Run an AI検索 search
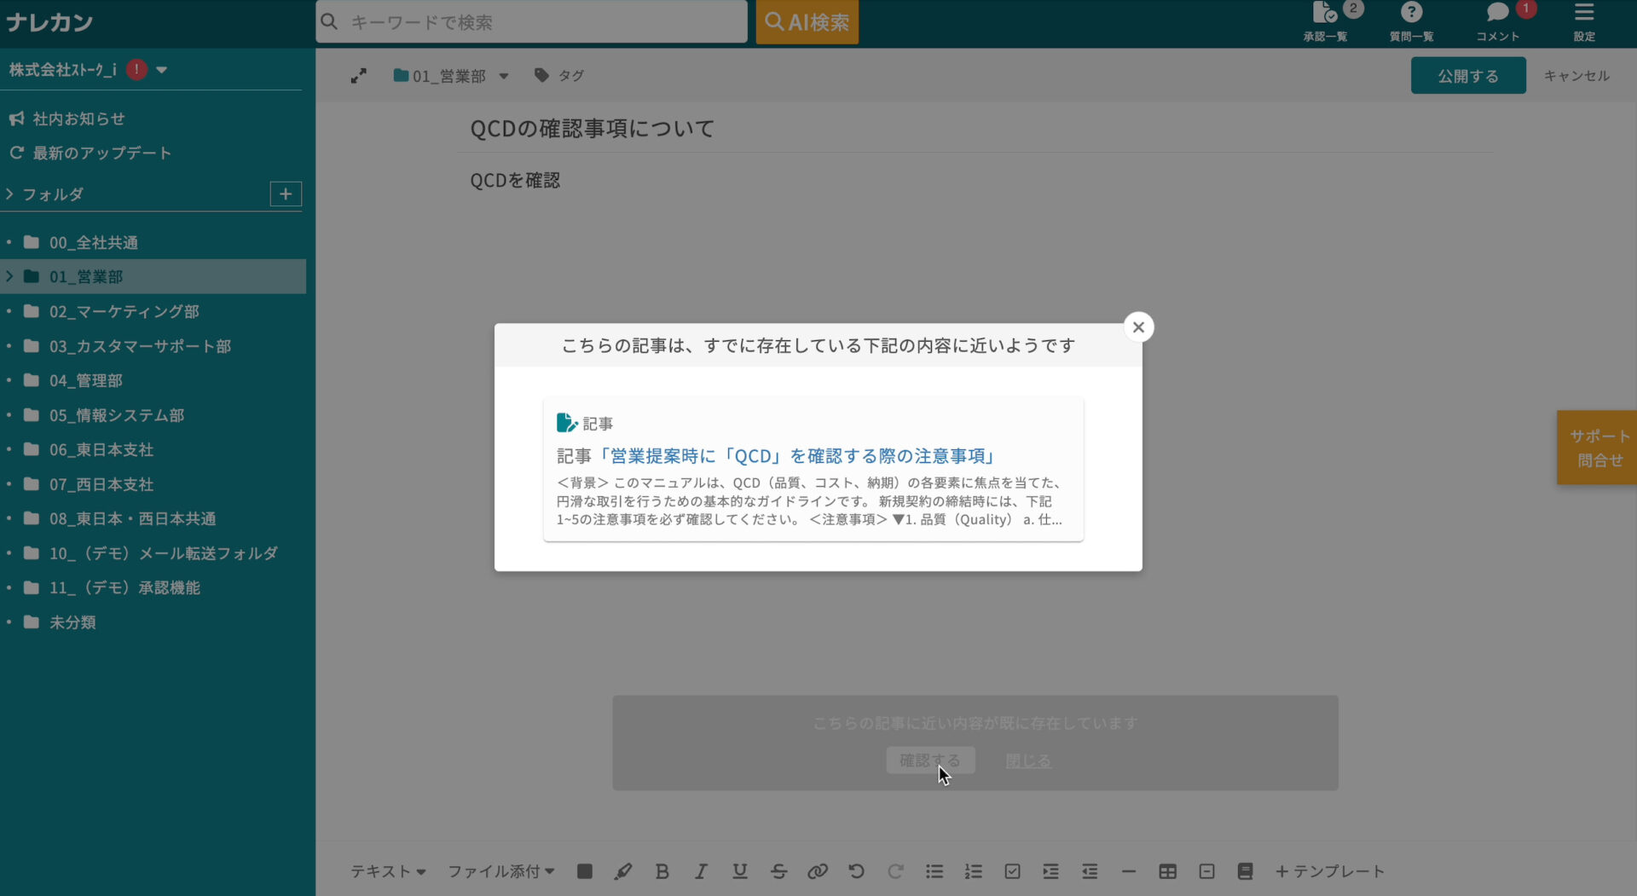1637x896 pixels. click(x=806, y=21)
